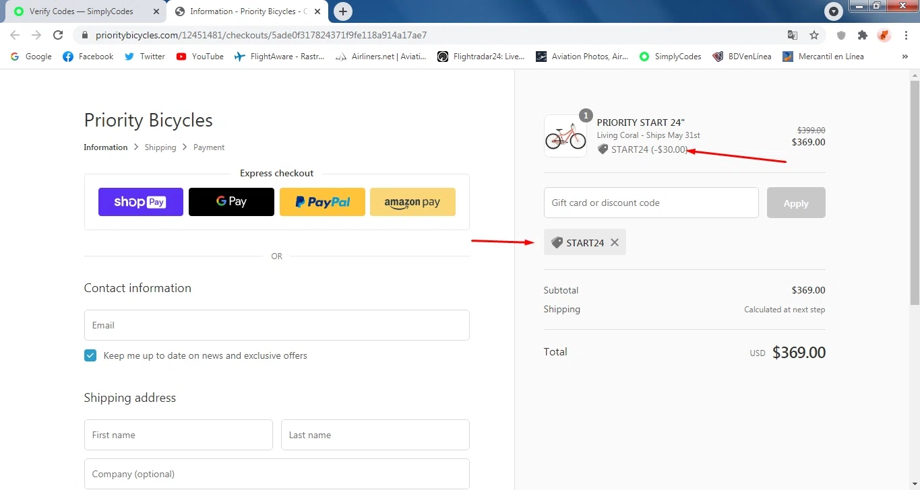Click the Priority Bicycles store title
The height and width of the screenshot is (490, 920).
[x=148, y=120]
